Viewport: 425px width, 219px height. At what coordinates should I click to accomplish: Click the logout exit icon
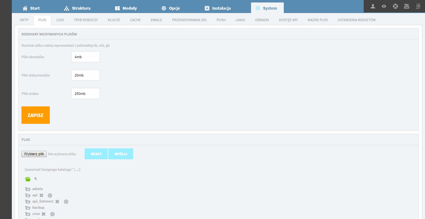(x=418, y=6)
